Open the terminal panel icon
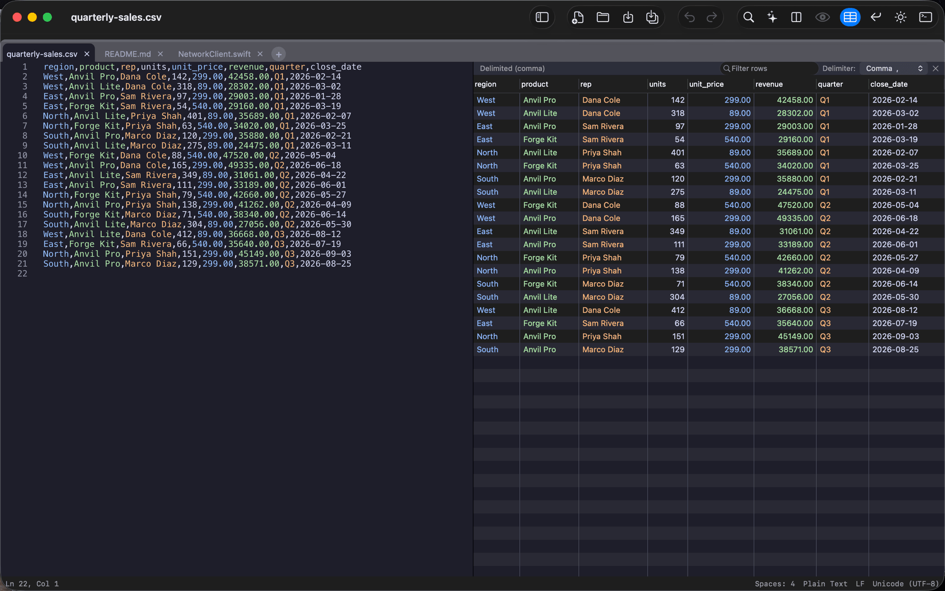945x591 pixels. pos(925,17)
